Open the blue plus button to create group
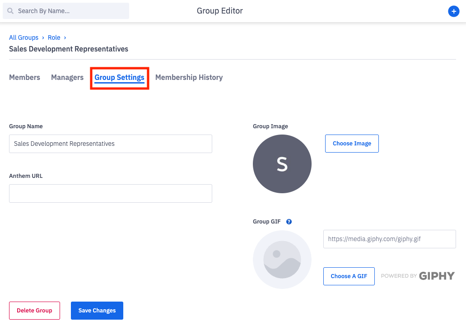466x335 pixels. 454,11
